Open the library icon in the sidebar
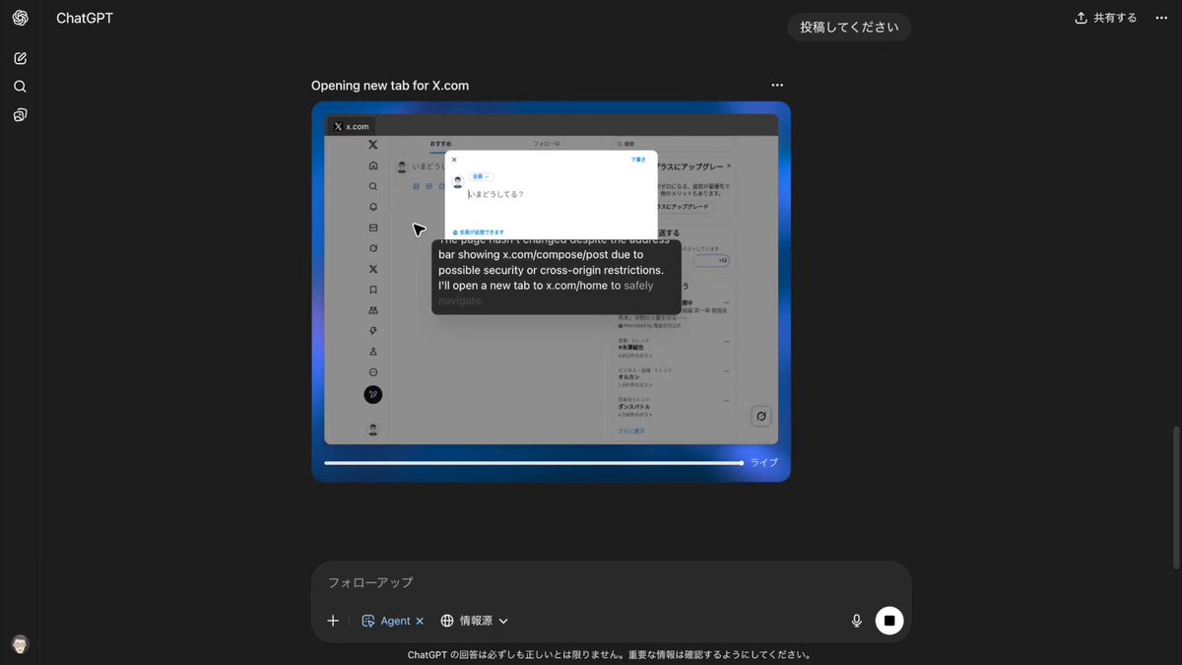This screenshot has height=665, width=1182. [20, 115]
